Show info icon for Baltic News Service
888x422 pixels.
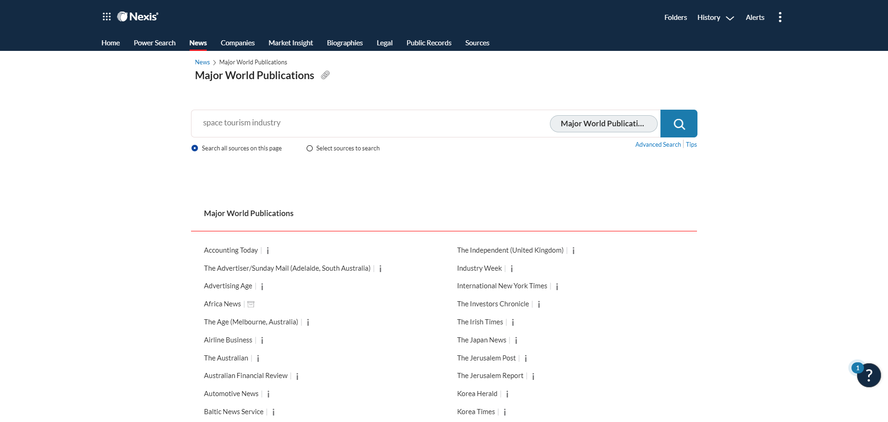click(273, 412)
